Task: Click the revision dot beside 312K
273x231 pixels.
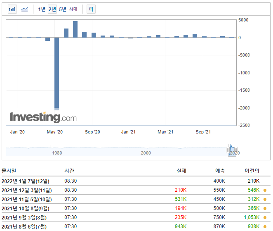Action: click(265, 199)
